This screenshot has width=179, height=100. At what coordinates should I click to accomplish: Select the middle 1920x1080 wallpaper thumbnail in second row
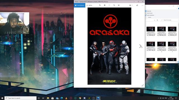[161, 44]
